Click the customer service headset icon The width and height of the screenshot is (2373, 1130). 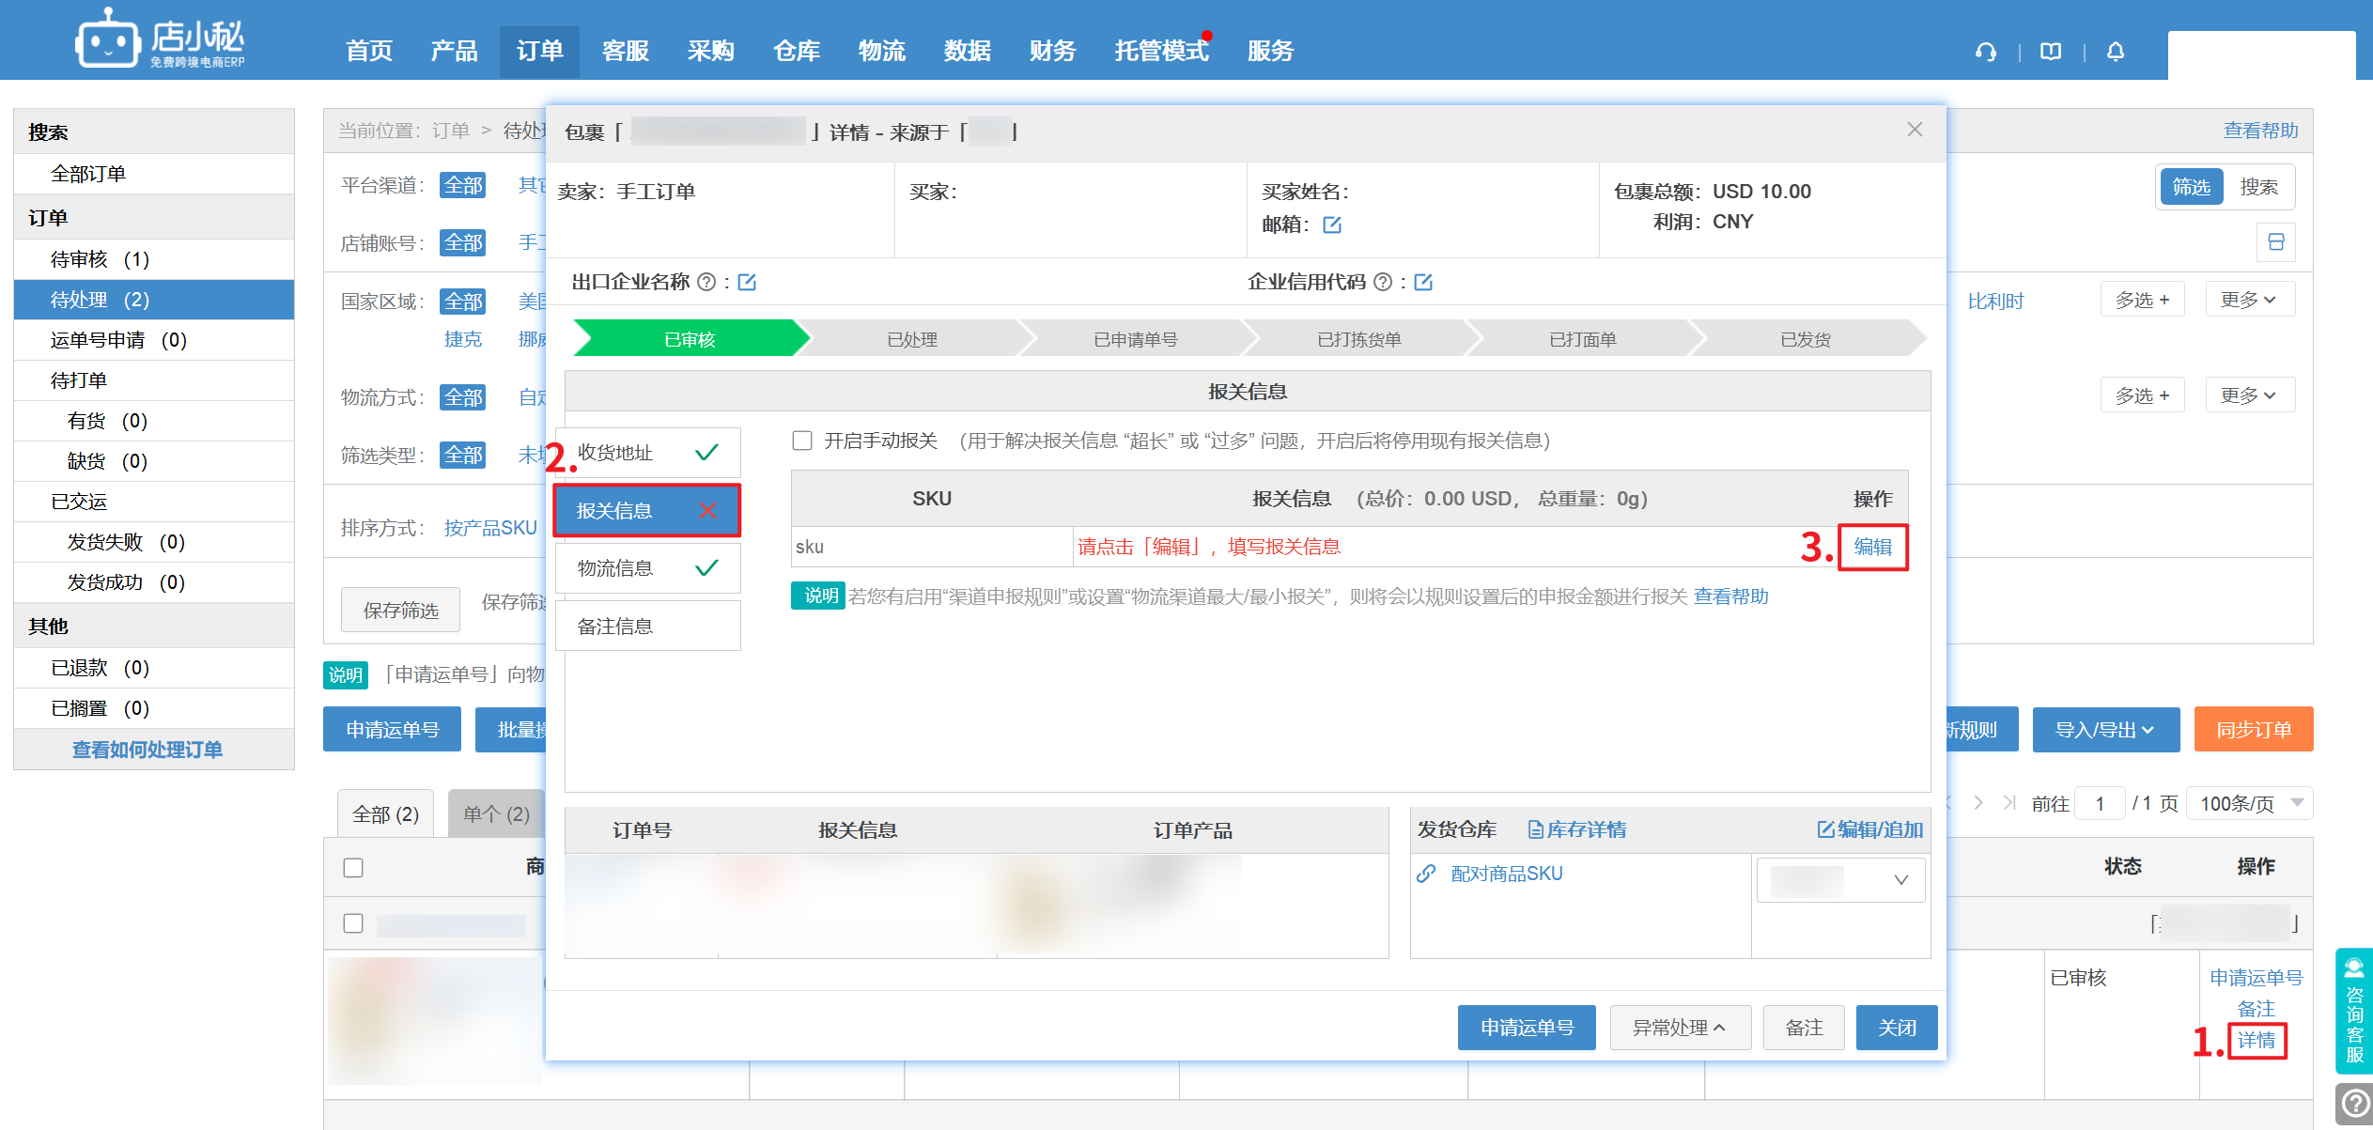pos(1985,52)
